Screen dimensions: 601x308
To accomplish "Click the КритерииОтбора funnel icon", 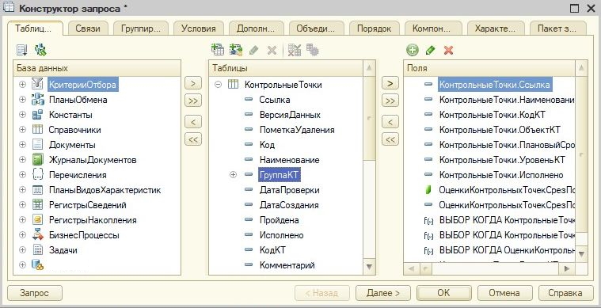I will (x=37, y=84).
